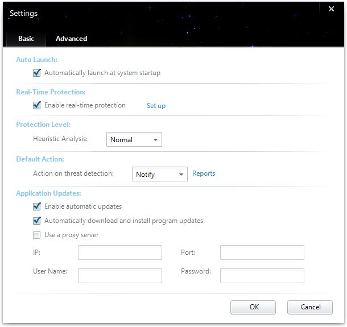Open the threat detection action dropdown

[x=159, y=175]
